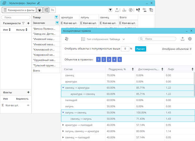Click the pencil icon to rename Мультисфера - Закупки
Image resolution: width=195 pixels, height=141 pixels.
[39, 3]
